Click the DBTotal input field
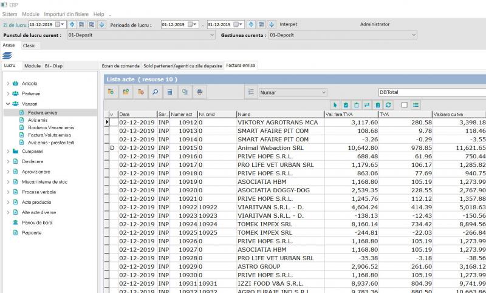The height and width of the screenshot is (293, 486). (x=431, y=92)
